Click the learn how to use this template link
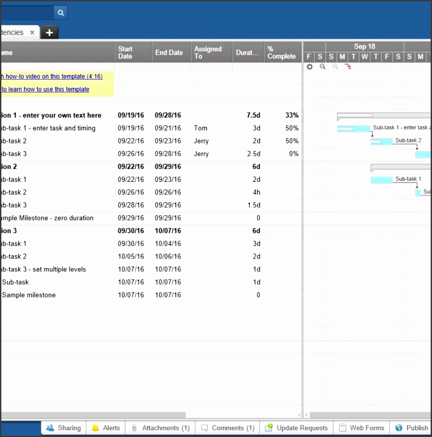 [44, 89]
